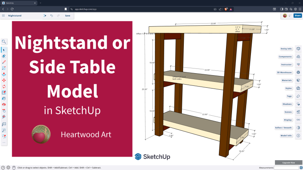Pick the Paint Bucket tool
Image resolution: width=303 pixels, height=170 pixels.
pos(4,98)
